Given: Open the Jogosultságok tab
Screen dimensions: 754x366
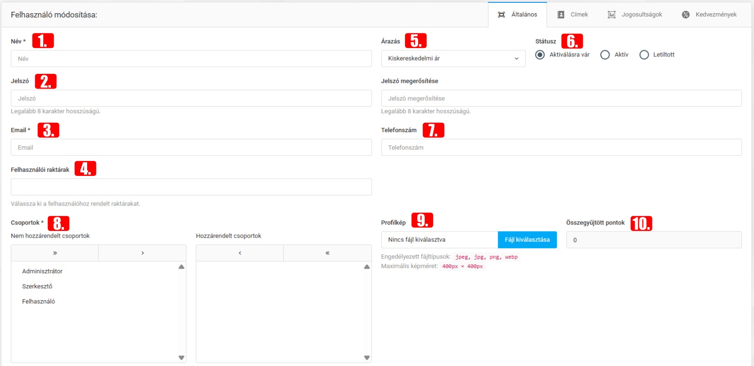Looking at the screenshot, I should coord(635,15).
